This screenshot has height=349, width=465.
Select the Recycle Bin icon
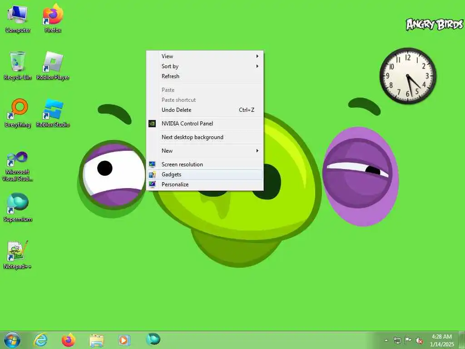[x=18, y=66]
